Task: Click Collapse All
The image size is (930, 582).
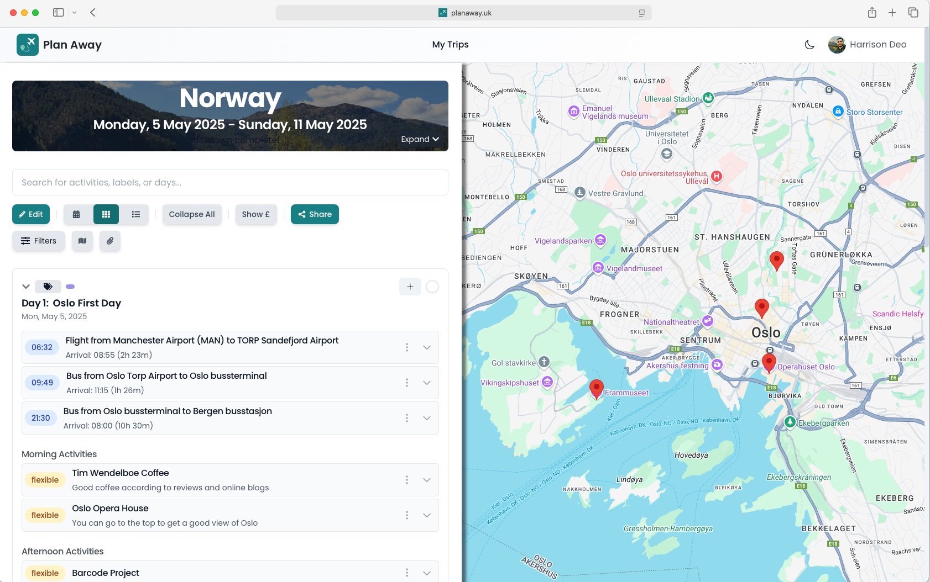Action: pyautogui.click(x=192, y=214)
